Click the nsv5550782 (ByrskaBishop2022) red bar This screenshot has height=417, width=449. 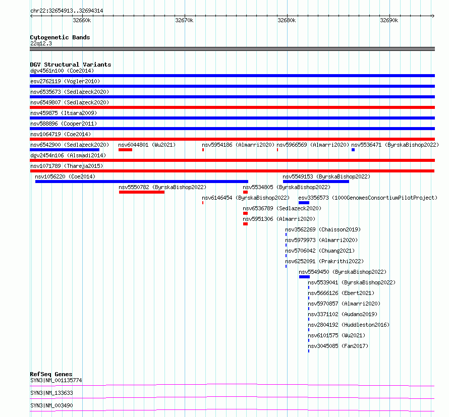pyautogui.click(x=142, y=192)
